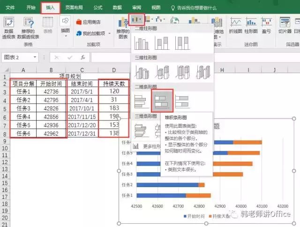The width and height of the screenshot is (300, 227).
Task: Open Recommended Charts (推荐的图表)
Action: 123,28
